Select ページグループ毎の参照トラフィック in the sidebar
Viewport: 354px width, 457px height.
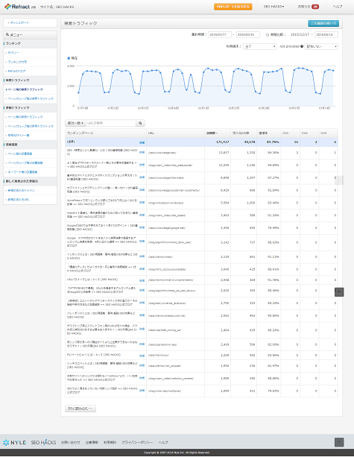click(31, 126)
